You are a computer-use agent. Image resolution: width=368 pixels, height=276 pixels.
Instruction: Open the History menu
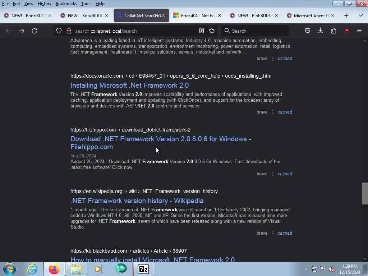(x=44, y=4)
